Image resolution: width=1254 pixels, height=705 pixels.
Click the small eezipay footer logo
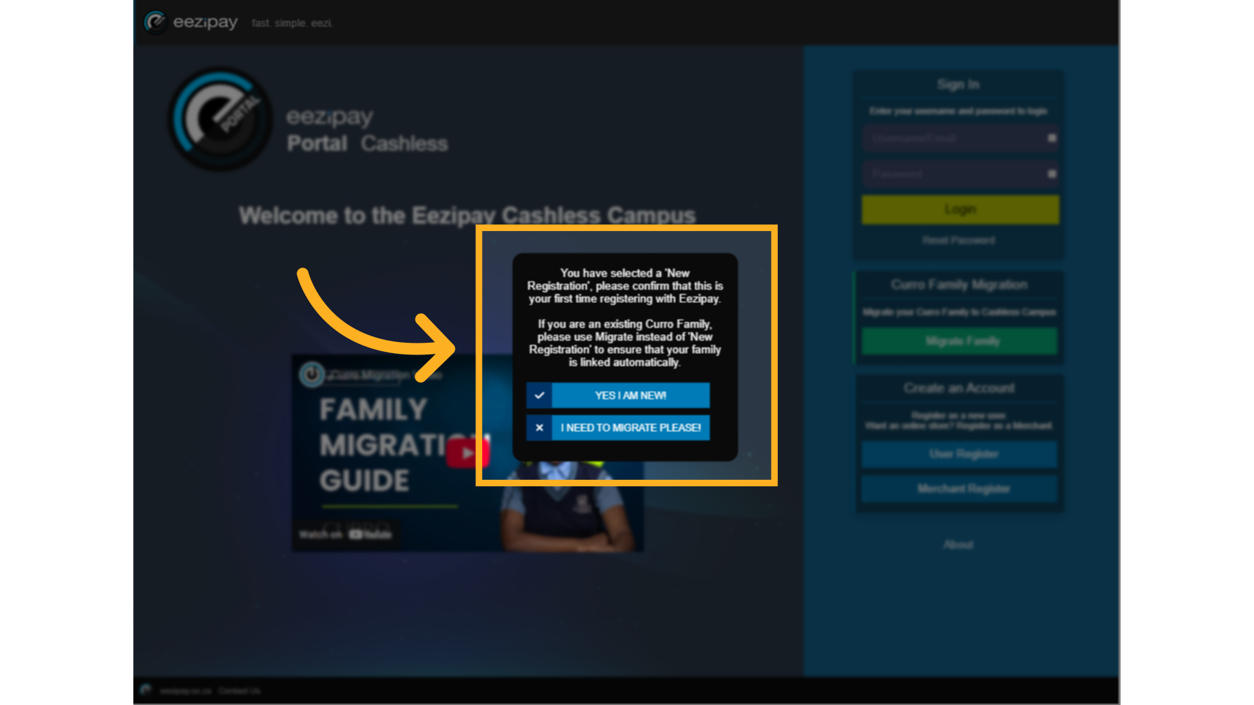click(x=146, y=690)
